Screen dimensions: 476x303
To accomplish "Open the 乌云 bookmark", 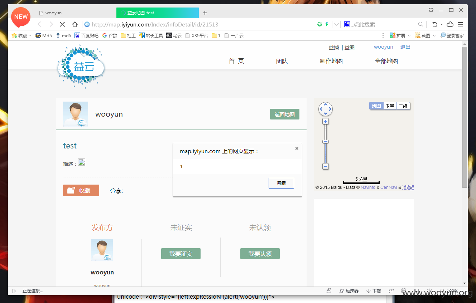I will point(174,35).
